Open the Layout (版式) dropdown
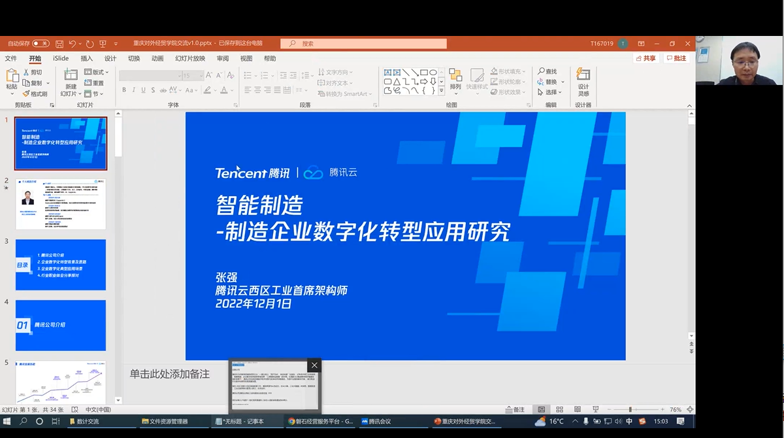 click(x=97, y=72)
